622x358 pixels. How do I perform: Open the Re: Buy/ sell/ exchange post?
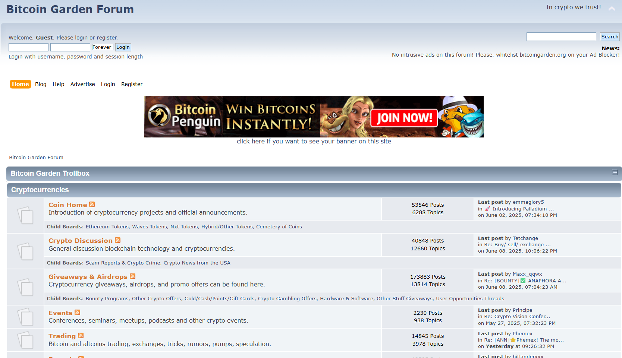pyautogui.click(x=518, y=245)
